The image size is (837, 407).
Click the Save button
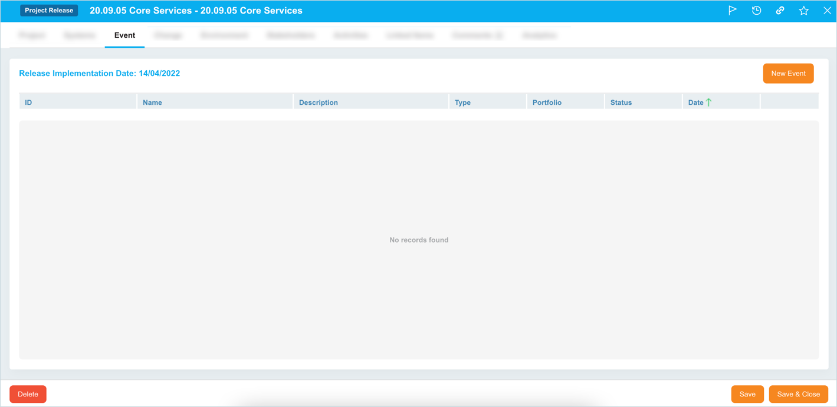pyautogui.click(x=747, y=394)
